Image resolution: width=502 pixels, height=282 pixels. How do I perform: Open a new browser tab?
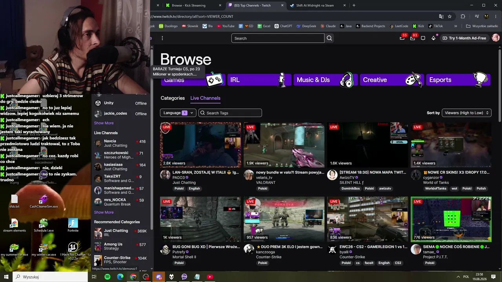[x=354, y=5]
